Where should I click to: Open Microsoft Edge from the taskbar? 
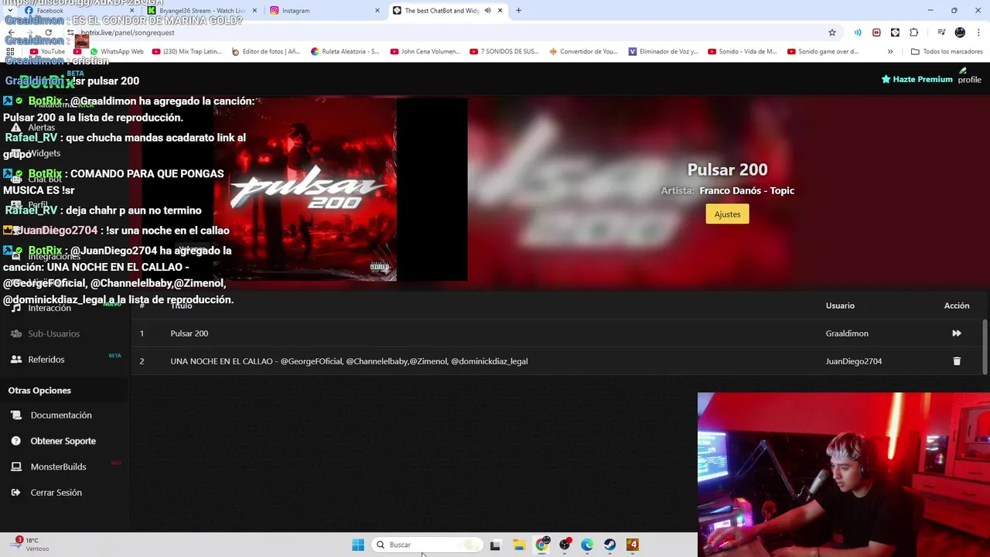587,545
